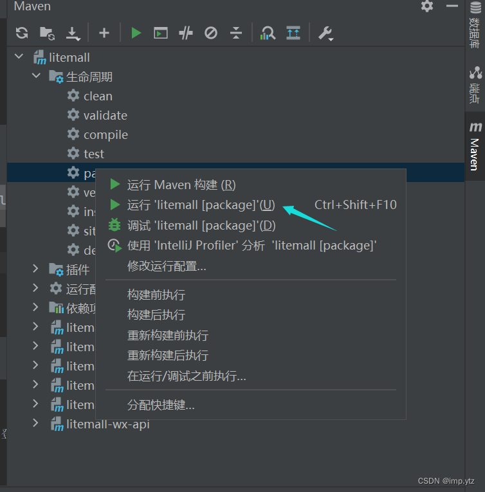Click the 生命周期 folder label
The width and height of the screenshot is (485, 492).
click(89, 77)
